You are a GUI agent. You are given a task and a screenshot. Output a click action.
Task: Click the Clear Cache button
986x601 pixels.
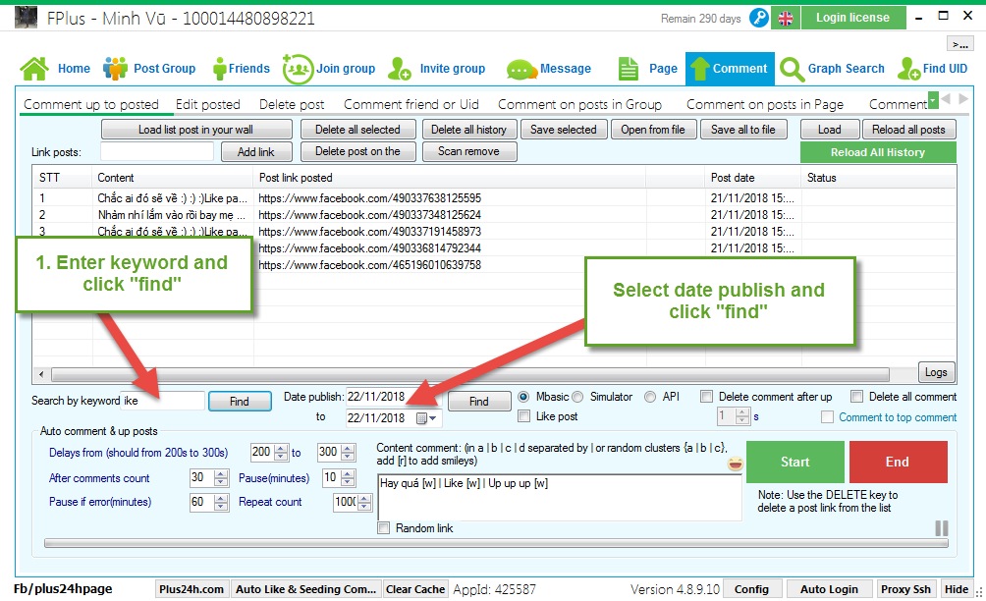[415, 589]
